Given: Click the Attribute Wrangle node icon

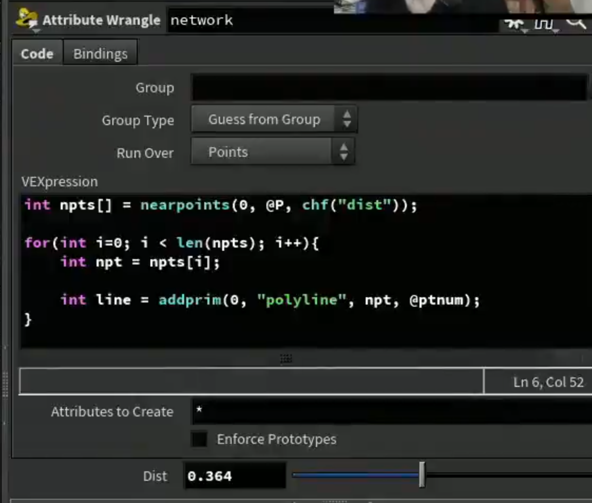Looking at the screenshot, I should point(26,19).
